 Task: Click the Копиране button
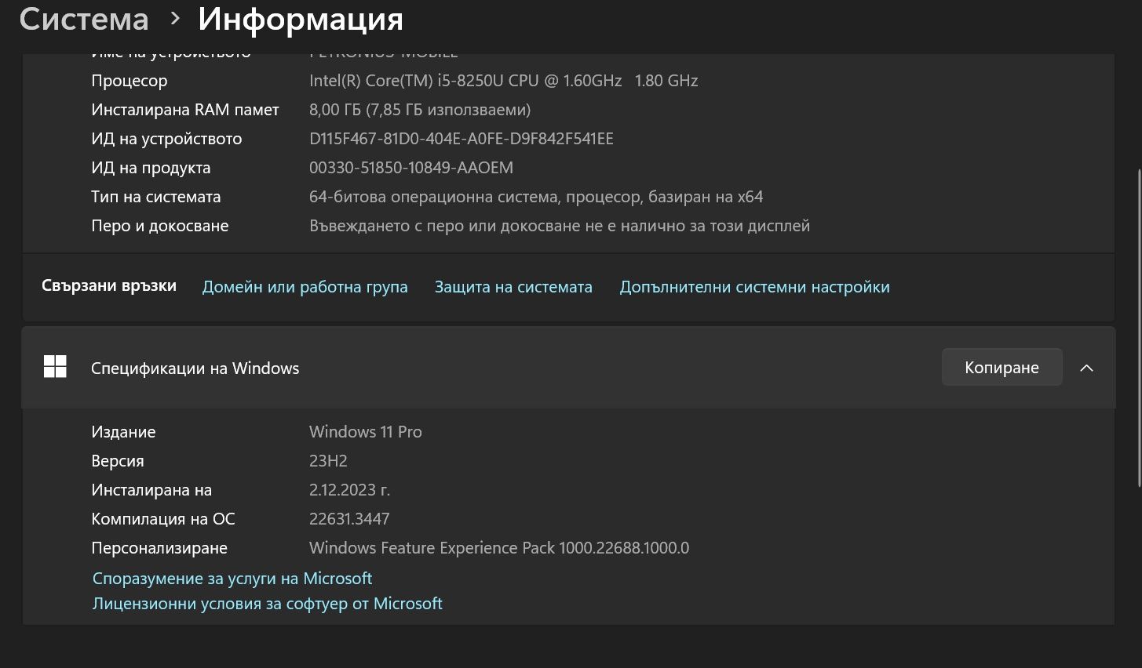pyautogui.click(x=1002, y=367)
